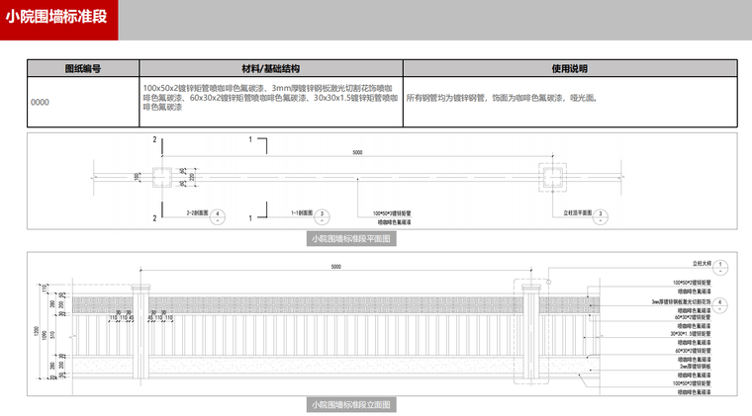
Task: Click the circled 4 beside '激光切割花饰' note
Action: [x=720, y=305]
